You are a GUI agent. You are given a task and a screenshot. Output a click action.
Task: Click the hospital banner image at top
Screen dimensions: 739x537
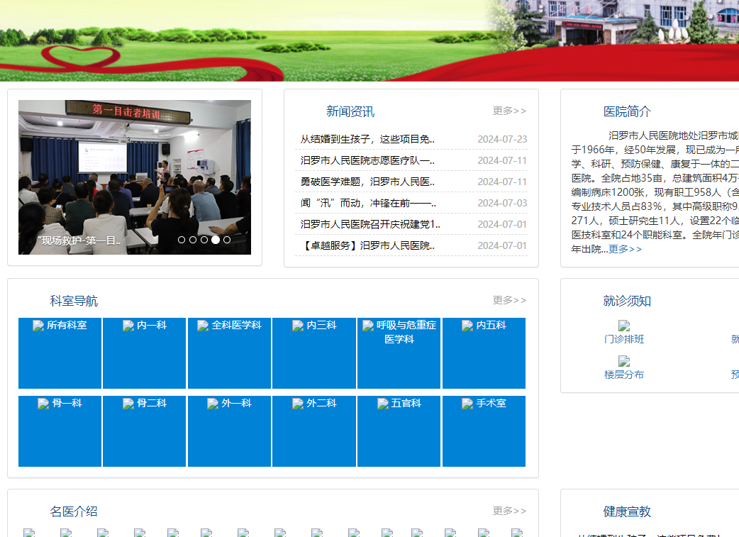click(369, 40)
